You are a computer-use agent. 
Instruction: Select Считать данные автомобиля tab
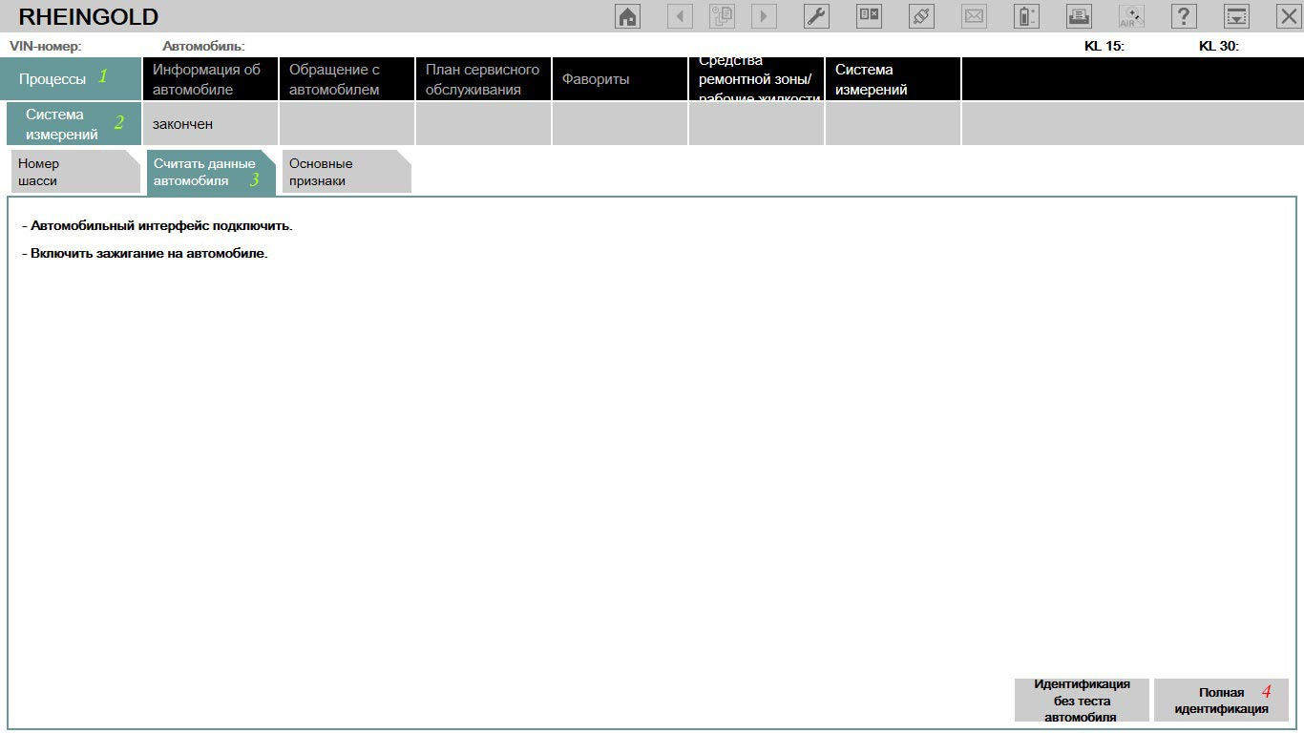(211, 172)
